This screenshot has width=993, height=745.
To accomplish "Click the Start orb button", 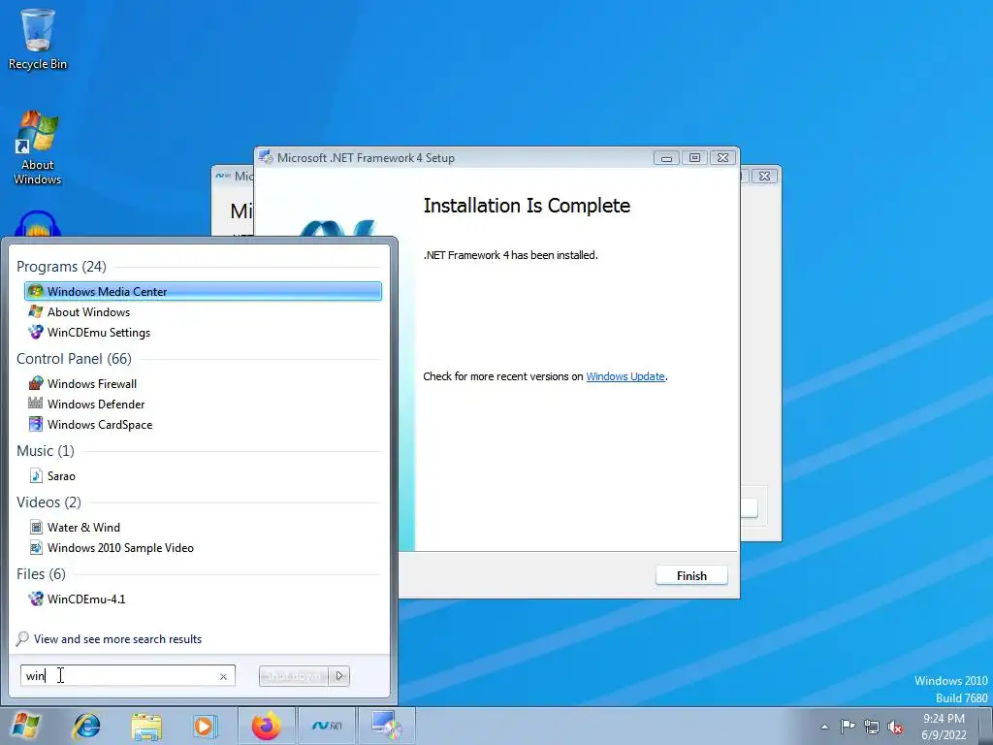I will 25,726.
